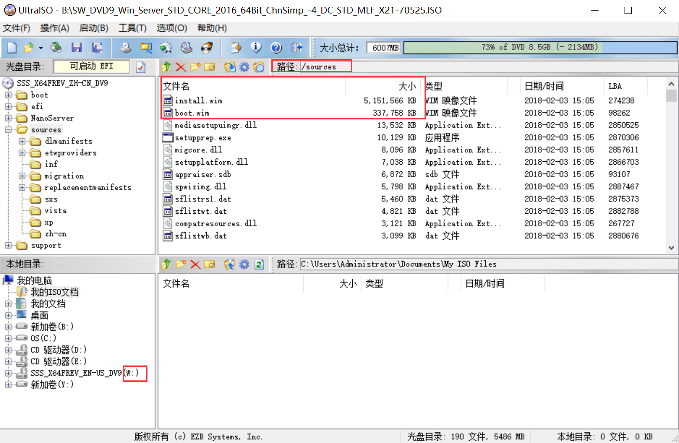Refresh the local directory with the green arrows icon
The width and height of the screenshot is (679, 443).
259,264
